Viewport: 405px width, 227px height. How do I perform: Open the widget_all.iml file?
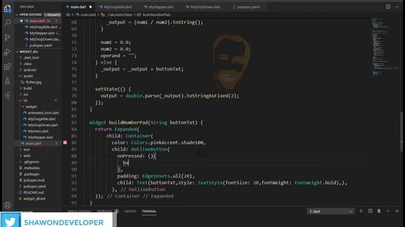(34, 199)
